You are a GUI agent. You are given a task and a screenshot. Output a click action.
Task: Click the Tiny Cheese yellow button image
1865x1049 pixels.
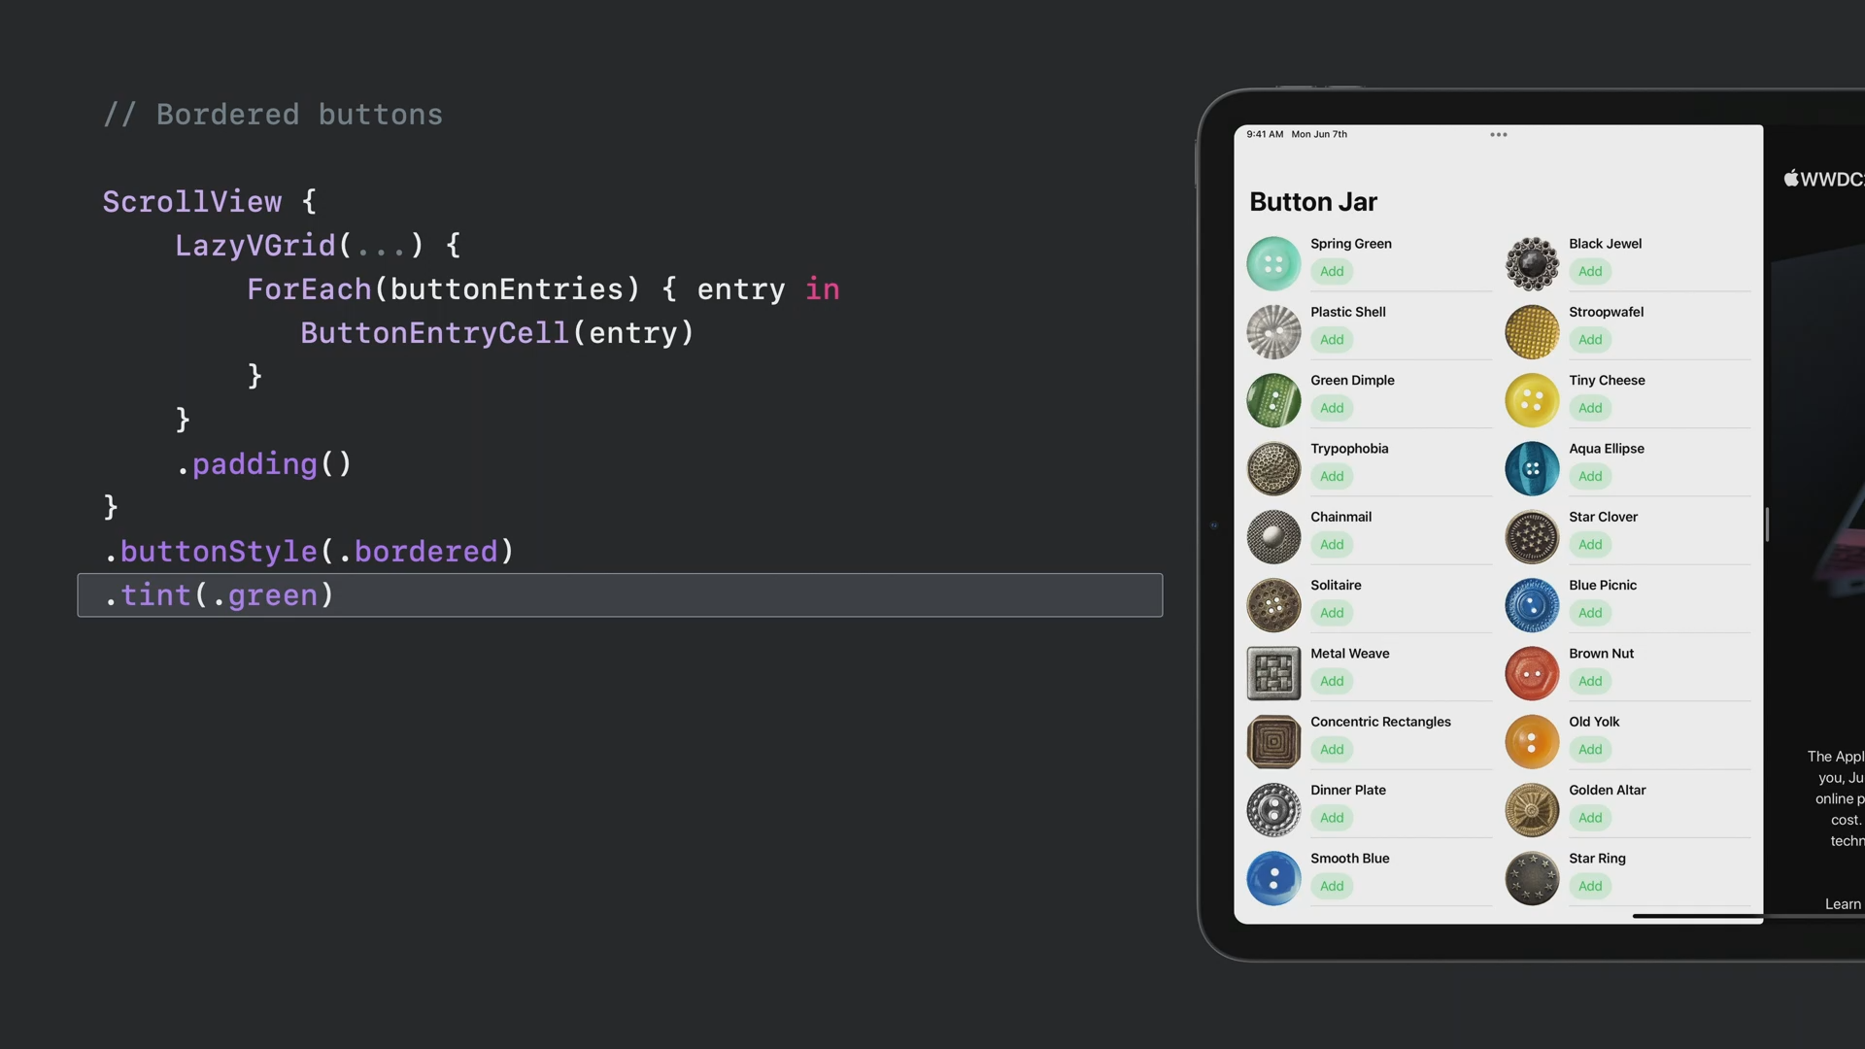(1532, 400)
